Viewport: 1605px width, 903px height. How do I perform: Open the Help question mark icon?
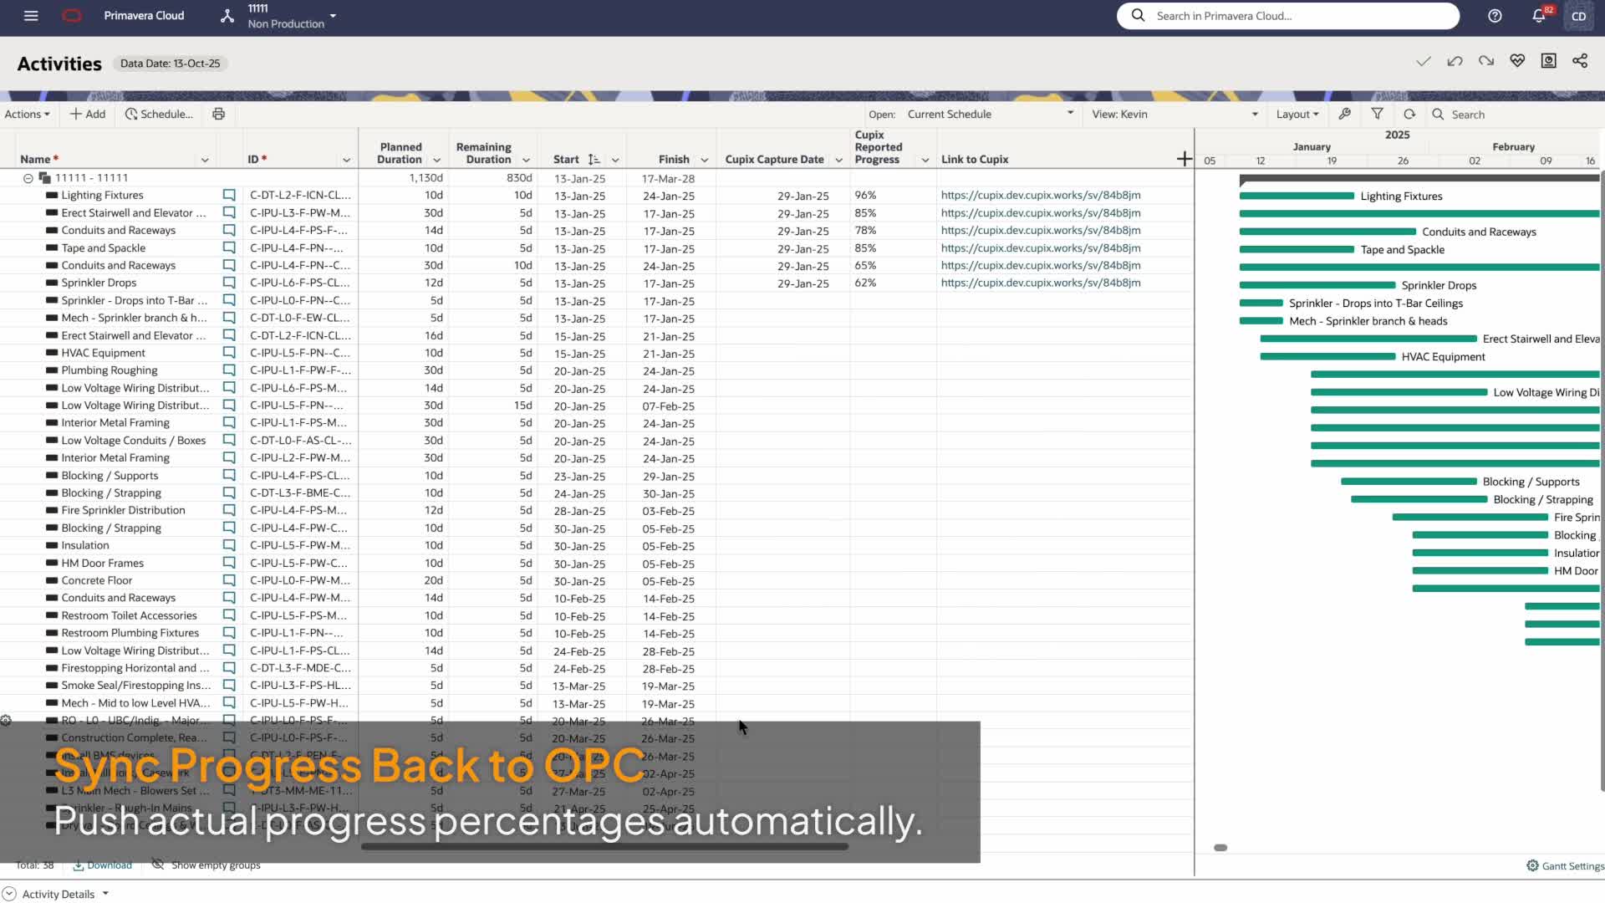tap(1495, 16)
